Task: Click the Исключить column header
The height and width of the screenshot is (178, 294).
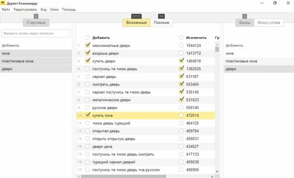Action: (x=196, y=38)
